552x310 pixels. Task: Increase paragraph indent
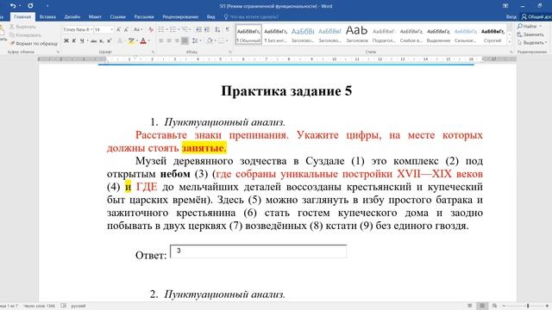coord(207,29)
